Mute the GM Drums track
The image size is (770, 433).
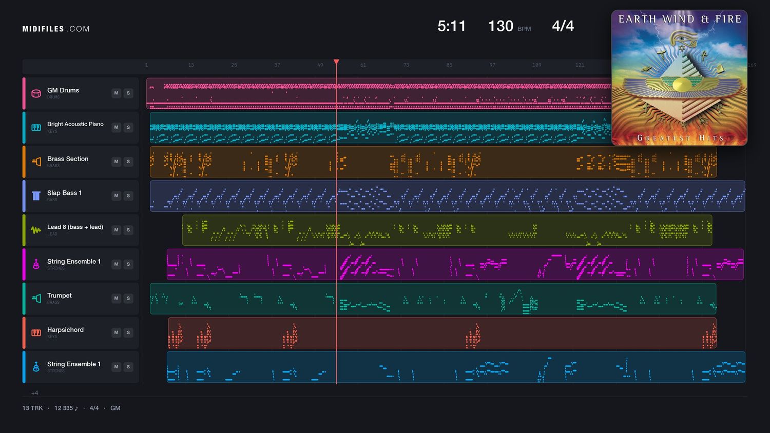[x=117, y=93]
